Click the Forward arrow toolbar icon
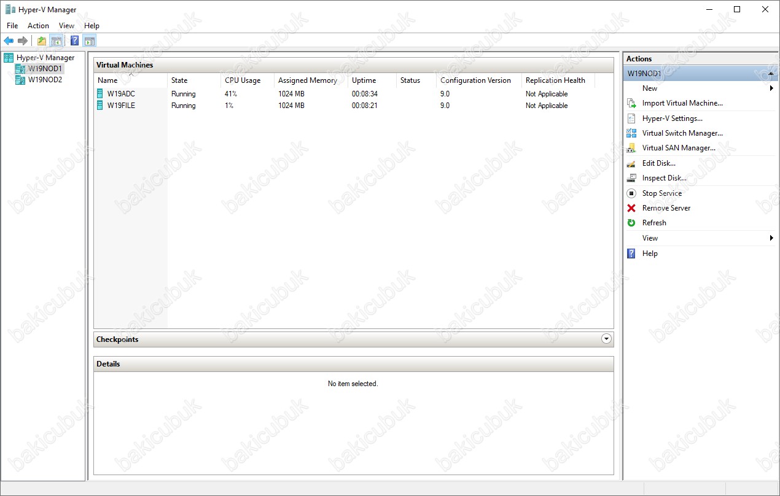Image resolution: width=780 pixels, height=496 pixels. click(23, 41)
